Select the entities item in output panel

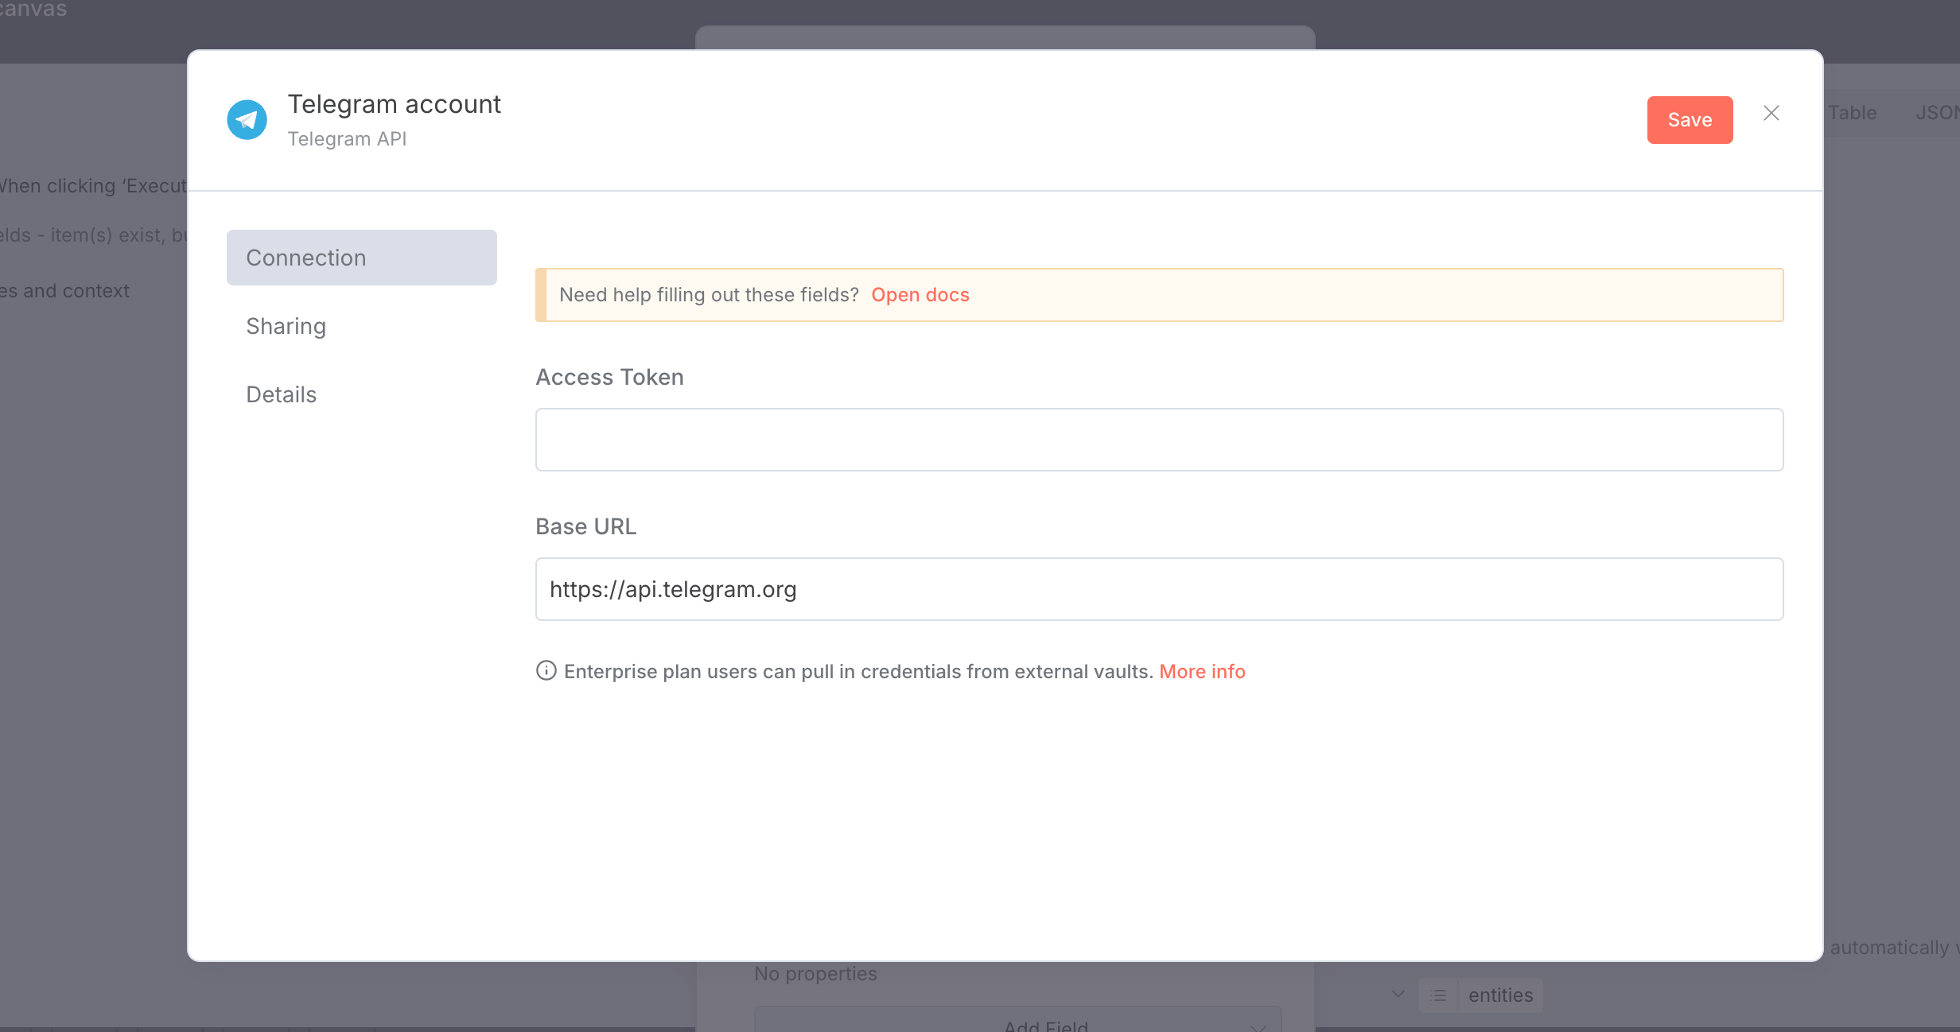pyautogui.click(x=1499, y=995)
